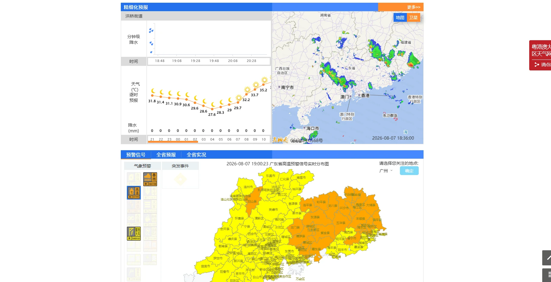The height and width of the screenshot is (282, 551).
Task: Click 英德市 on the warning map
Action: coord(273,209)
